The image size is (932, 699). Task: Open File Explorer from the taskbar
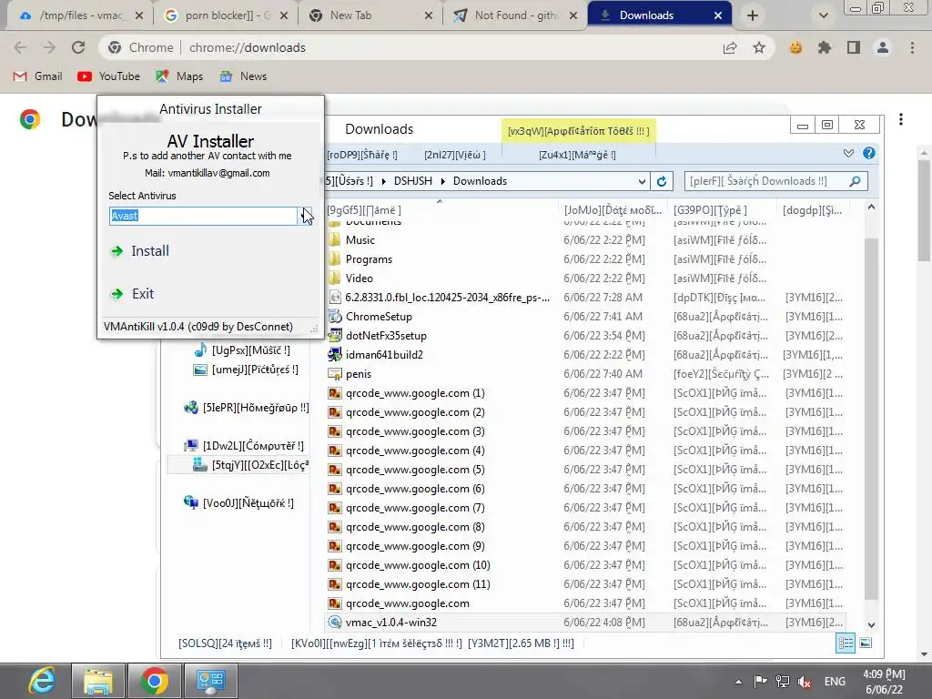click(98, 681)
